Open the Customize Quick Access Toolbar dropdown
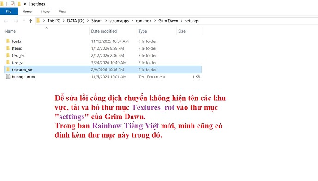This screenshot has width=318, height=181. (25, 4)
